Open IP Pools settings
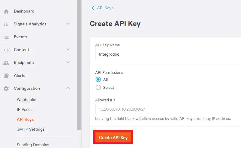 [24, 110]
